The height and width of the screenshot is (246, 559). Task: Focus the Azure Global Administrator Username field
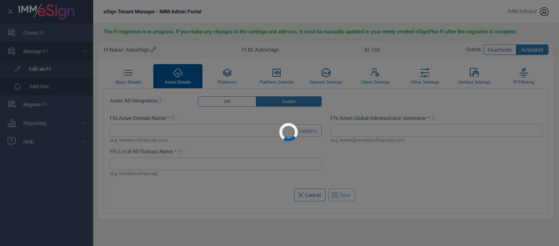(x=436, y=131)
